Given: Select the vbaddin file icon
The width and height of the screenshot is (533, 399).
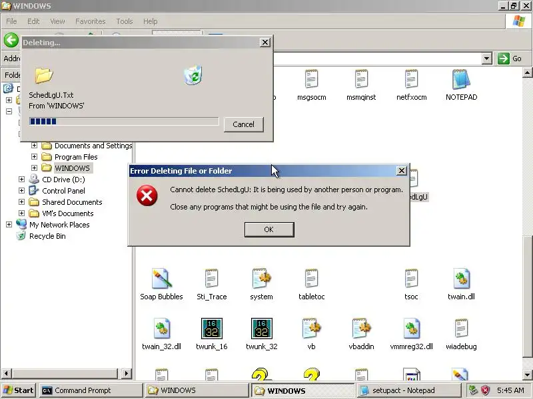Looking at the screenshot, I should (x=361, y=329).
